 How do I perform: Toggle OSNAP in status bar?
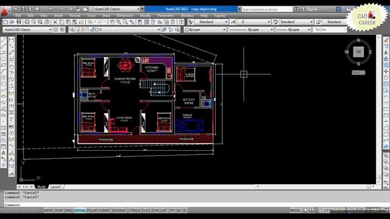pyautogui.click(x=104, y=210)
